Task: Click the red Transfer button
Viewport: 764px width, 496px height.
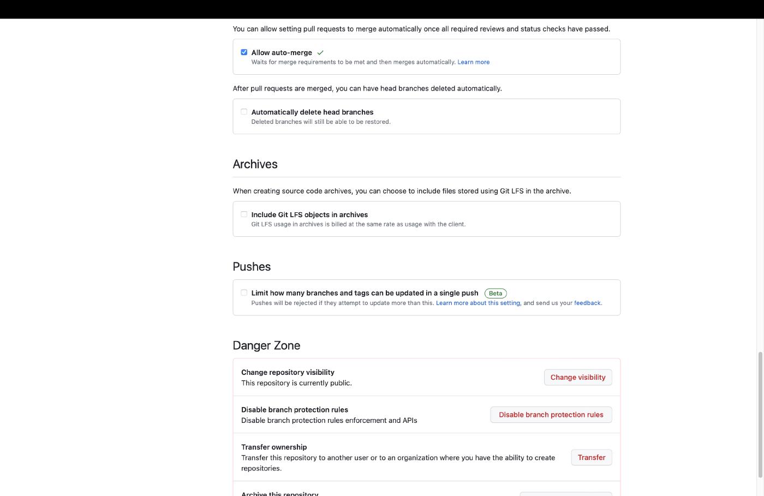Action: (591, 457)
